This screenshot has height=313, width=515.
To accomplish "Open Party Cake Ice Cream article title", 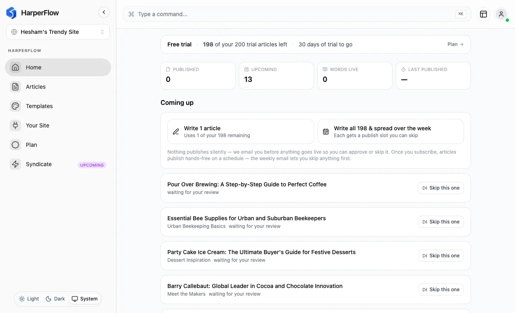I will (x=262, y=252).
